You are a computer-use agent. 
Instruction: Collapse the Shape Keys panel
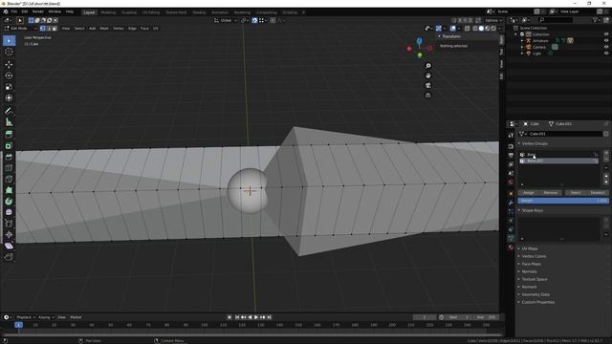point(532,210)
